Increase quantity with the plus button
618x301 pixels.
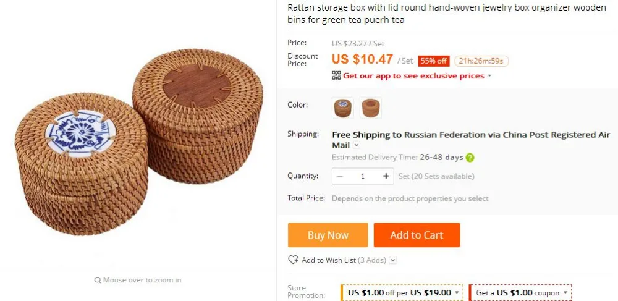point(386,176)
